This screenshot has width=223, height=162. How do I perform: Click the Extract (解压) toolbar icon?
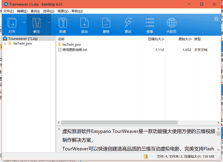37,23
